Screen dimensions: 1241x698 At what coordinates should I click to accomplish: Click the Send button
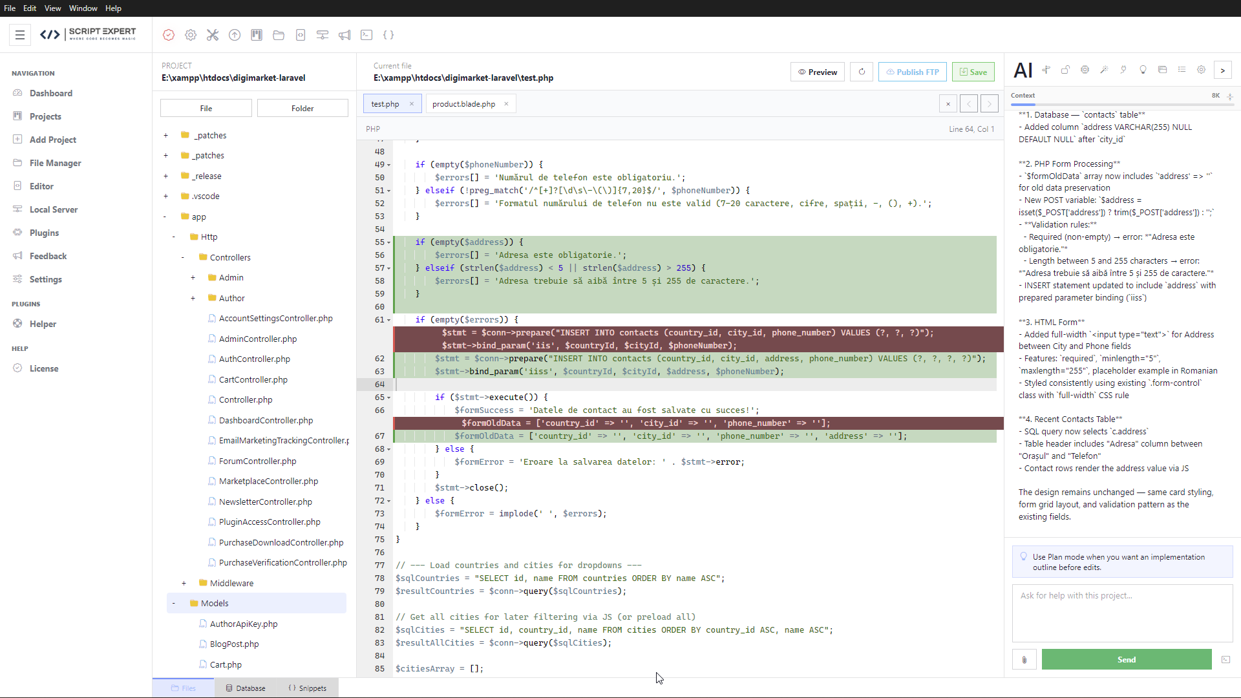(1127, 659)
